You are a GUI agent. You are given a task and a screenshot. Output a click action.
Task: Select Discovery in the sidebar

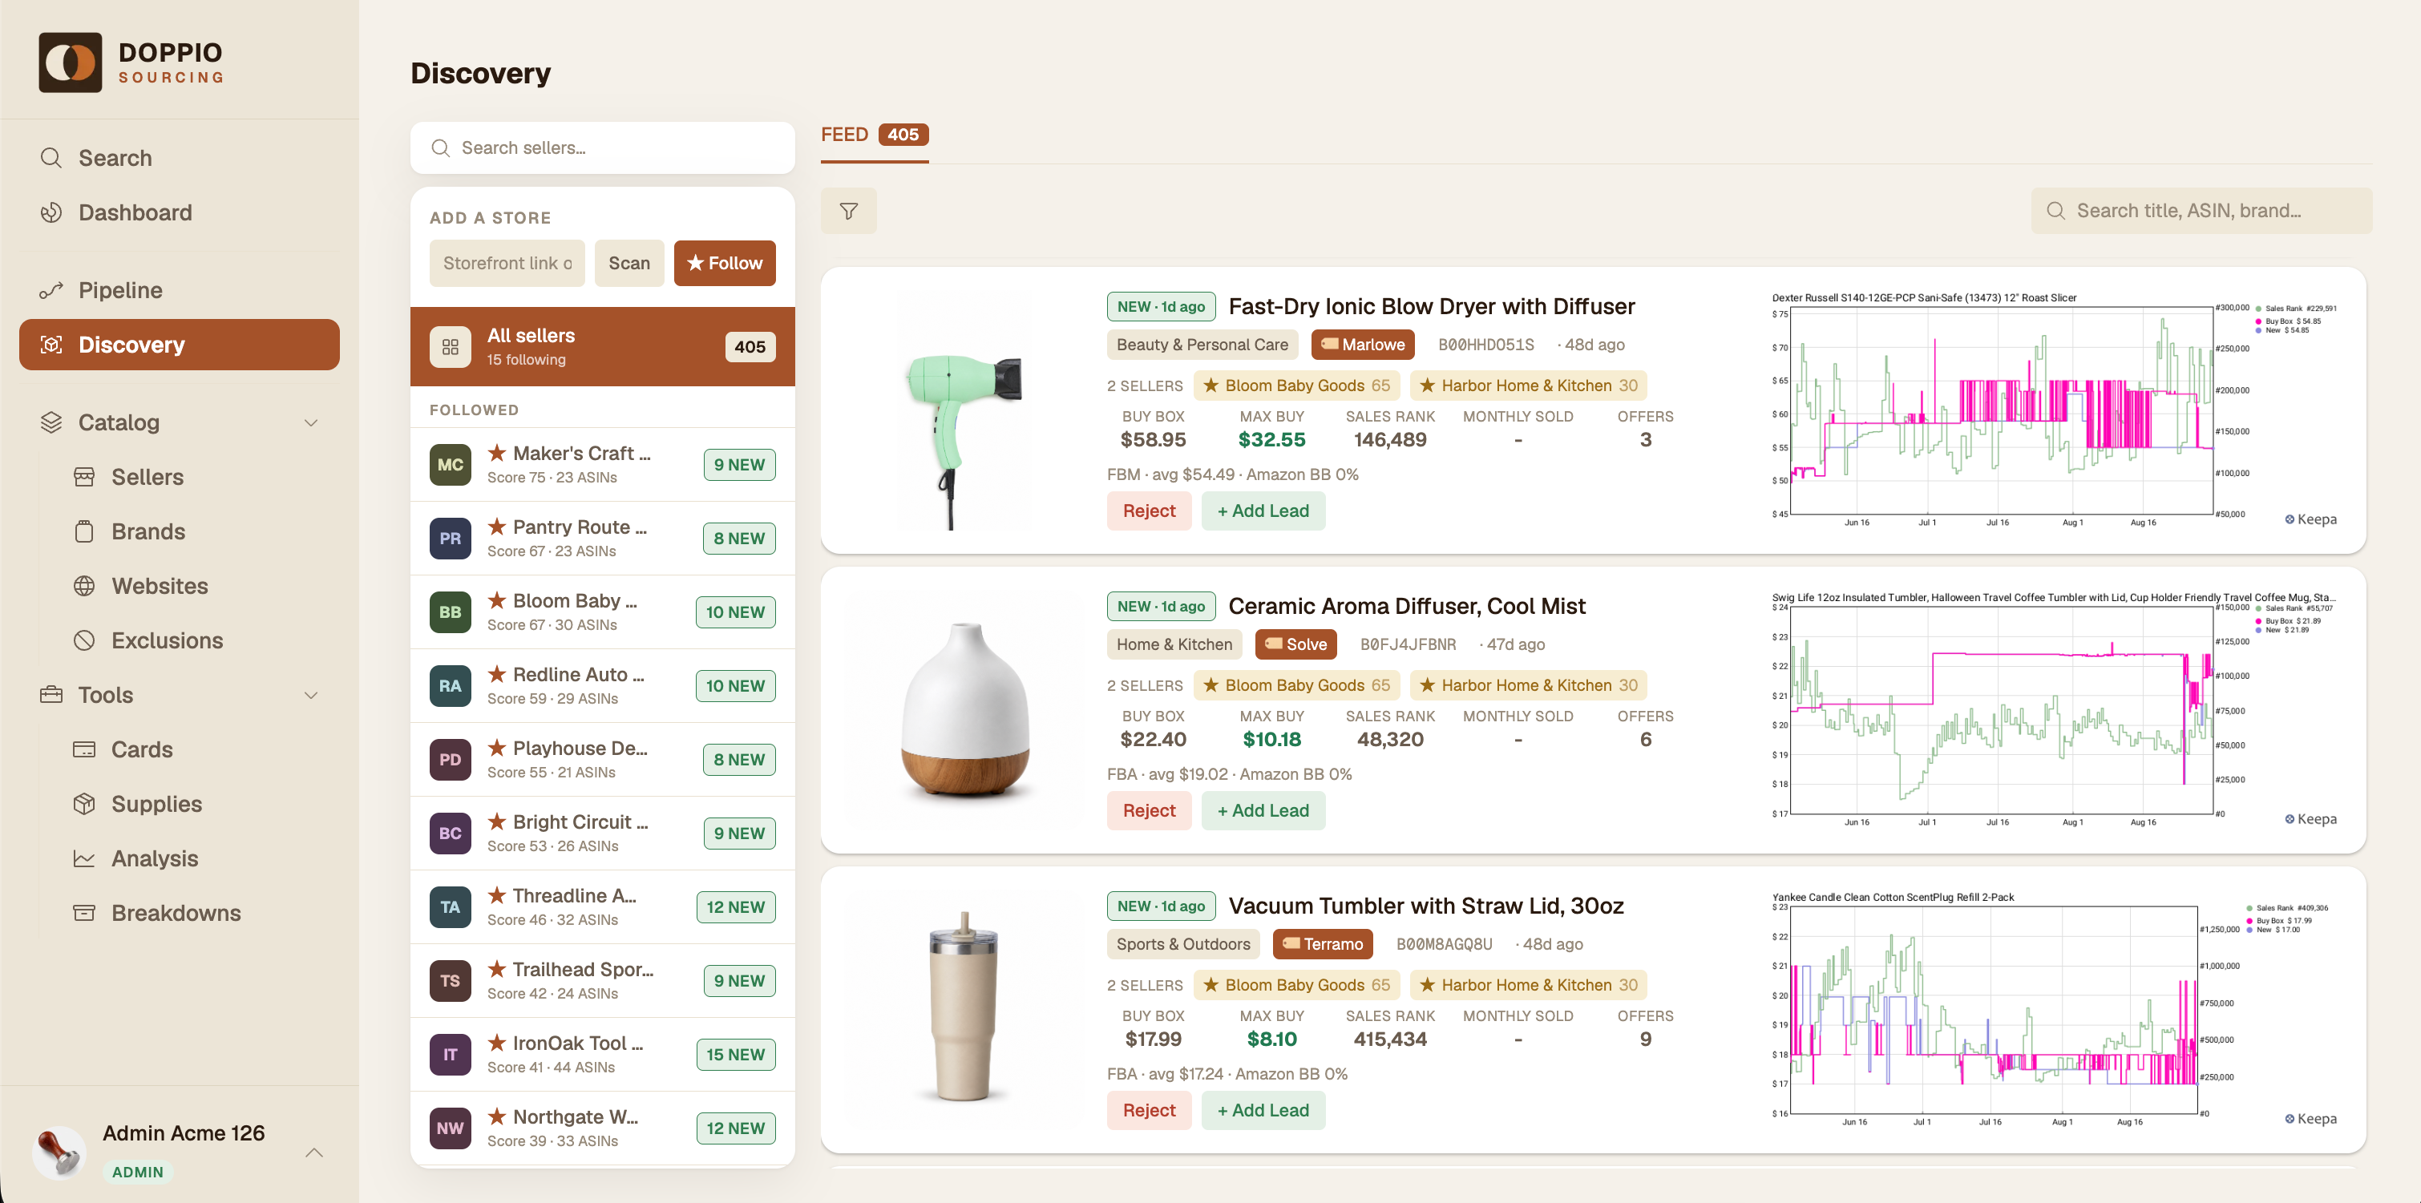pyautogui.click(x=180, y=345)
